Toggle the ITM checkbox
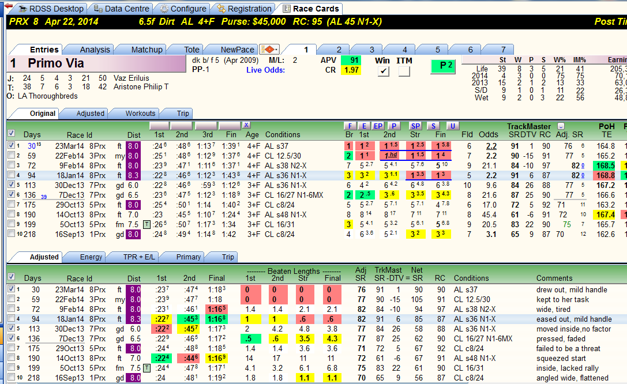627x384 pixels. pos(404,71)
